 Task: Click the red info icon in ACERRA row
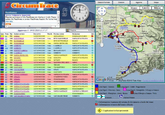[92, 36]
